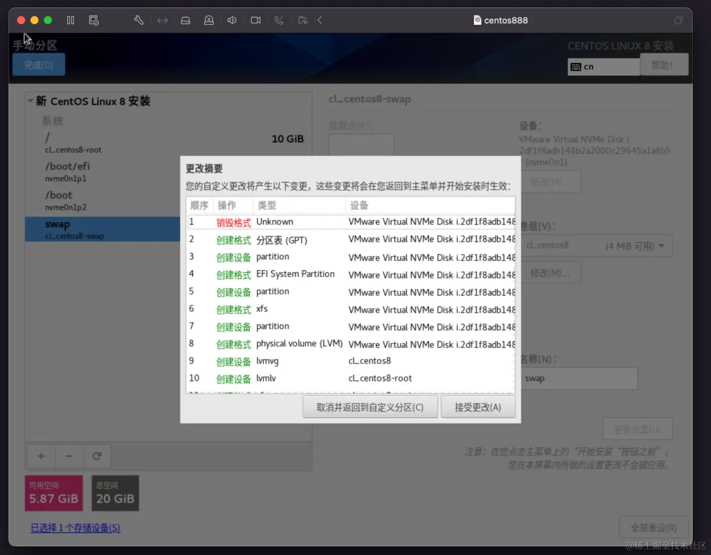
Task: Click the 10 GiB size of root partition
Action: 288,139
